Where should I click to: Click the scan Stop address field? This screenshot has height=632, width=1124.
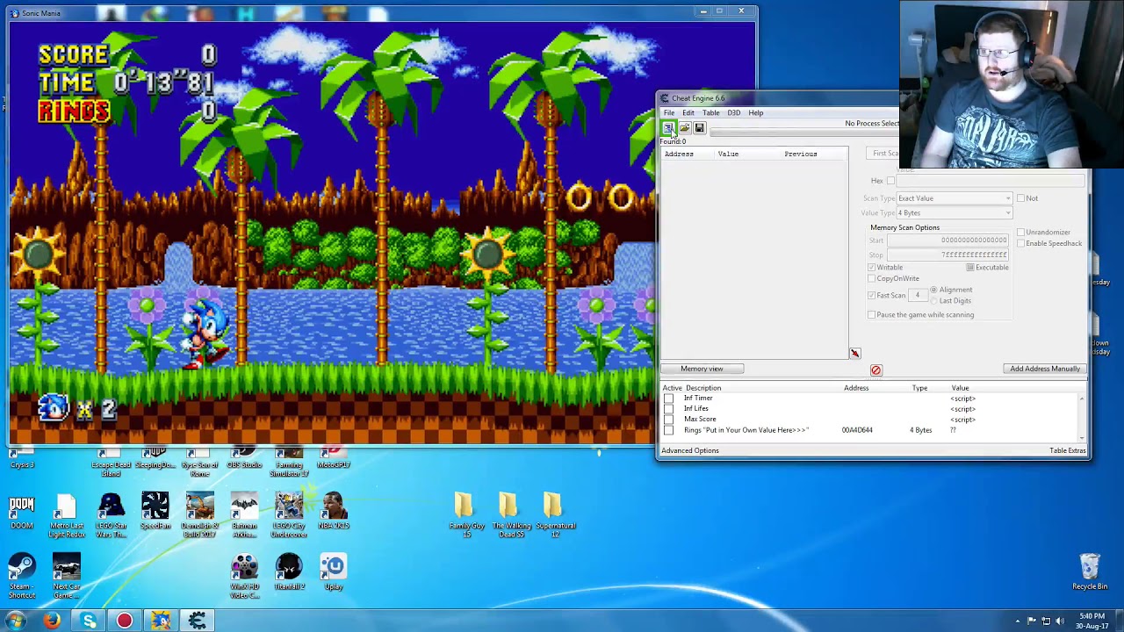pos(947,255)
